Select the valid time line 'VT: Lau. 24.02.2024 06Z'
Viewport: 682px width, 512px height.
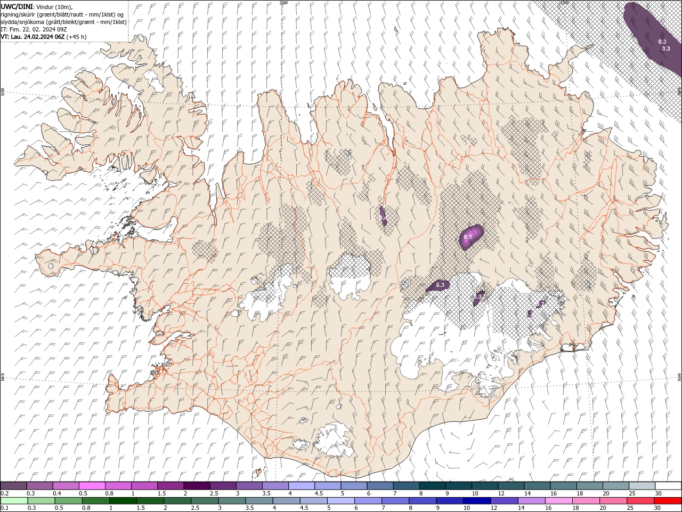tap(33, 37)
